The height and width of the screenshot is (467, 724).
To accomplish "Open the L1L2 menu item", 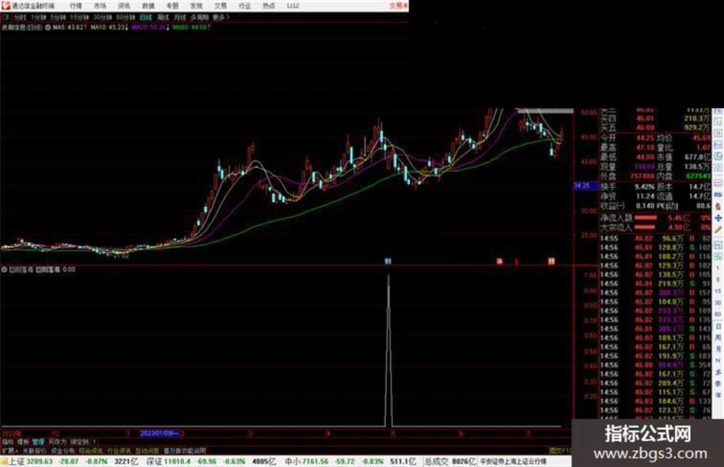I will 293,5.
